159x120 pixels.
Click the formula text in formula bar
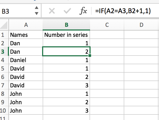tap(123, 11)
